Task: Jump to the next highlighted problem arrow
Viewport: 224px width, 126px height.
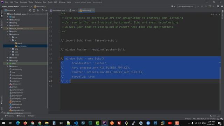Action: 219,14
